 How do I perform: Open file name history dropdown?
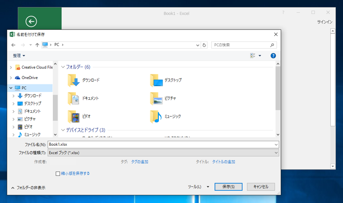(x=276, y=145)
